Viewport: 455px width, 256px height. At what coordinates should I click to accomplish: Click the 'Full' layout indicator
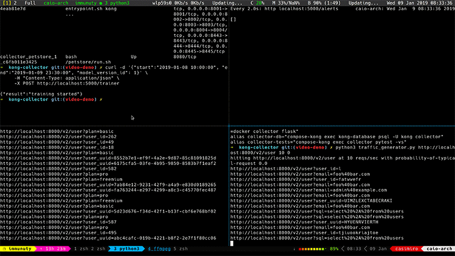click(x=30, y=3)
